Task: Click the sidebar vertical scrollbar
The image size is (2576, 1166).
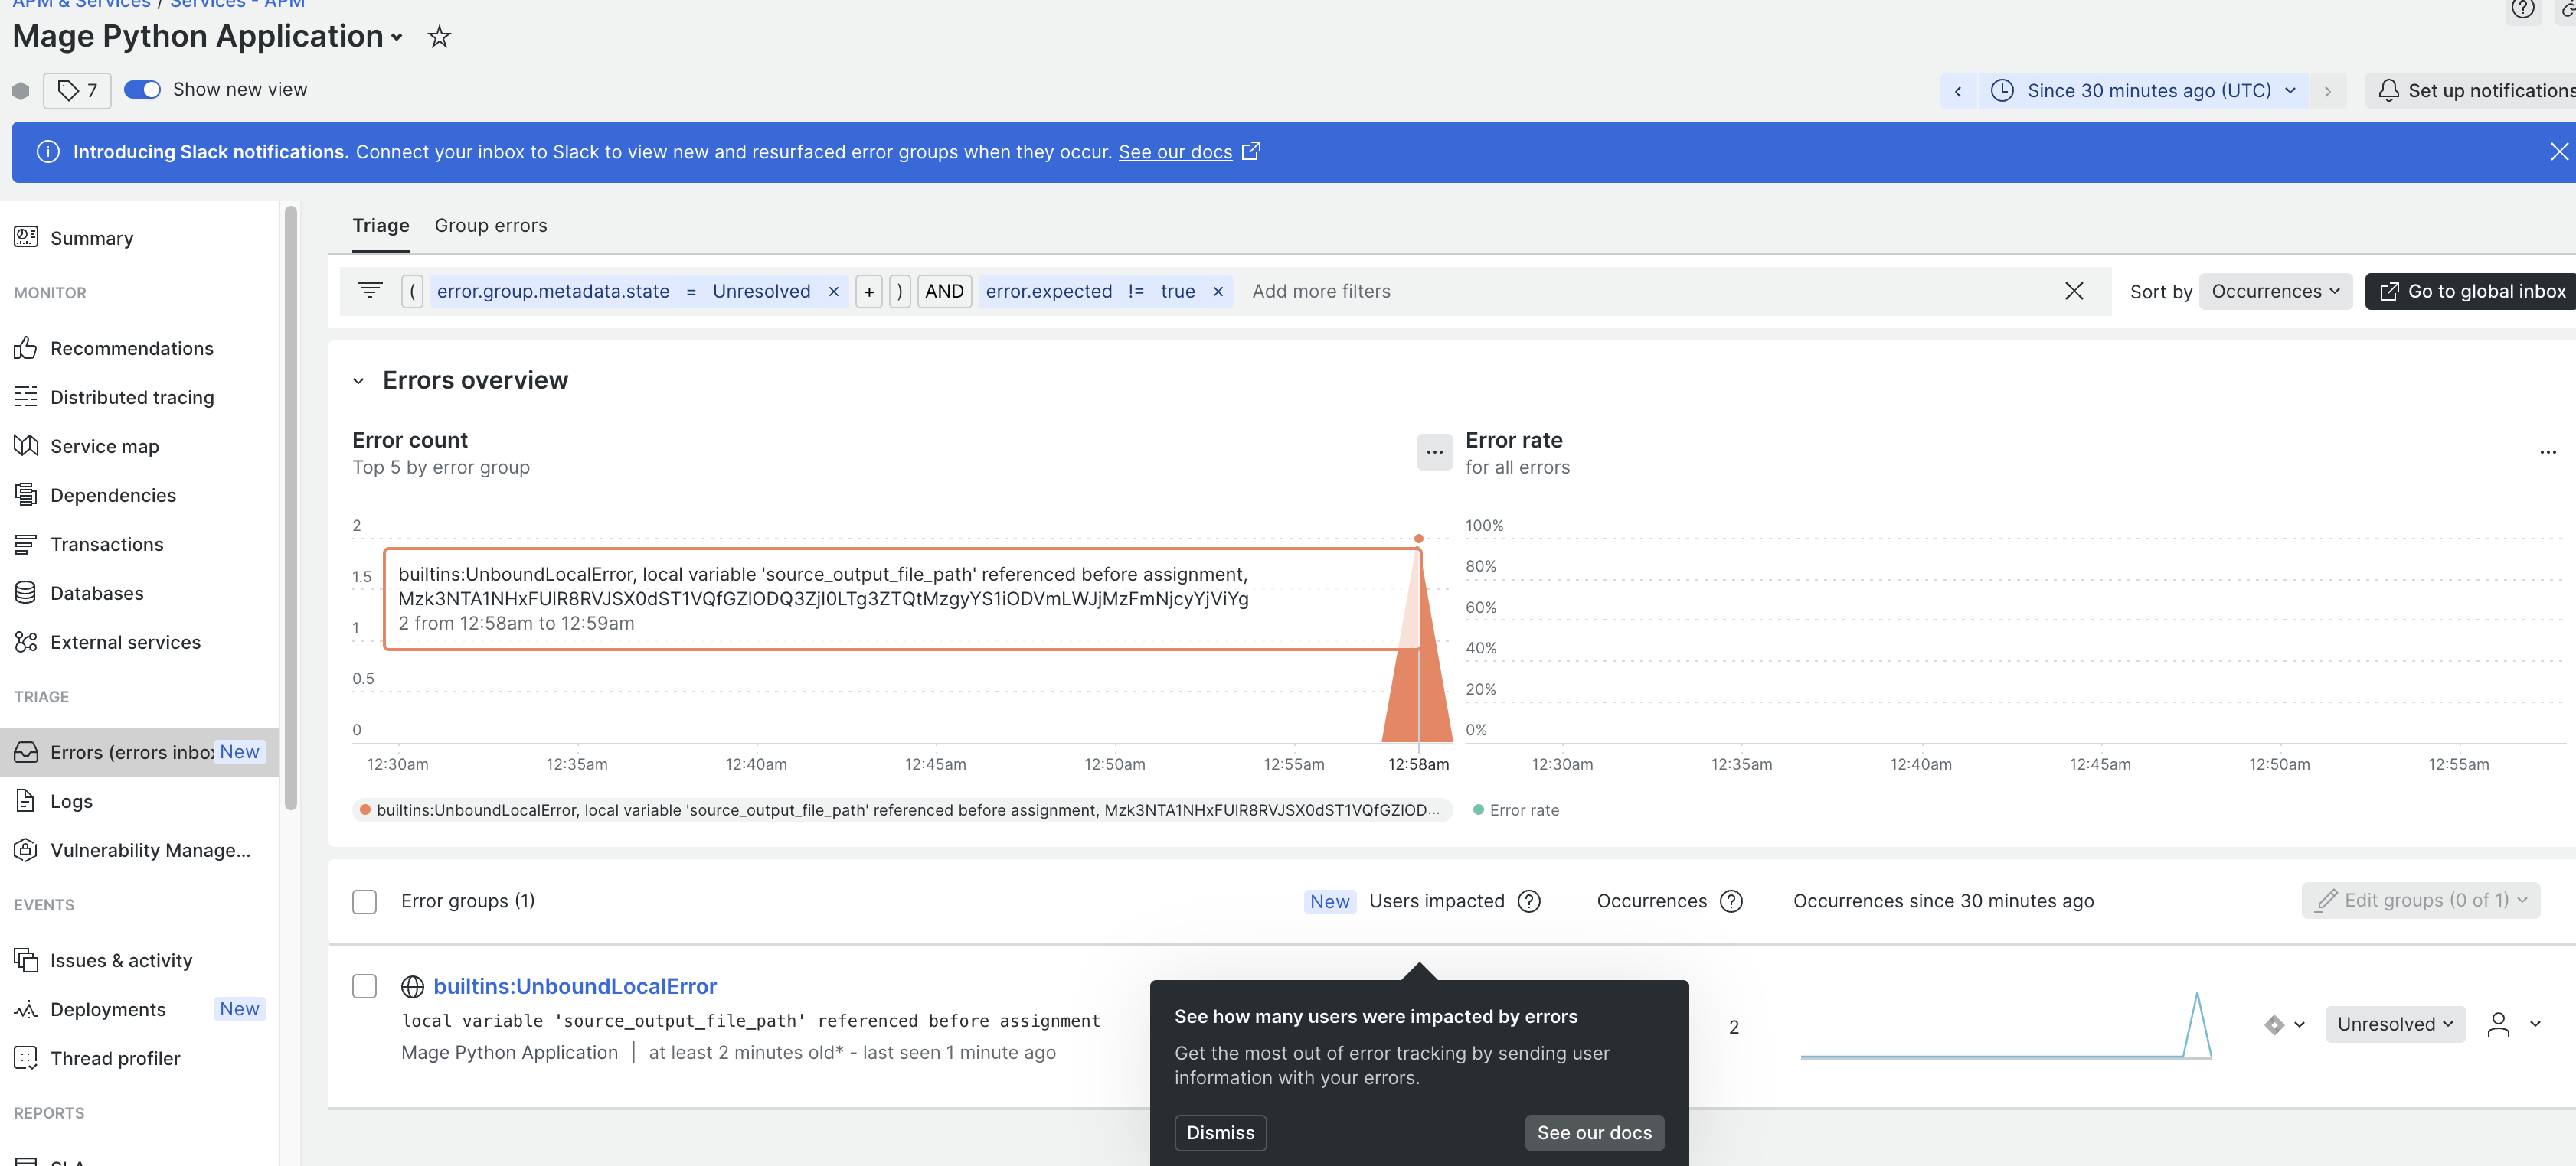Action: coord(291,507)
